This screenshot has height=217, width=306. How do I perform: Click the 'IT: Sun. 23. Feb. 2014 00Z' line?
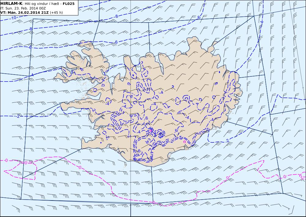(x=23, y=8)
